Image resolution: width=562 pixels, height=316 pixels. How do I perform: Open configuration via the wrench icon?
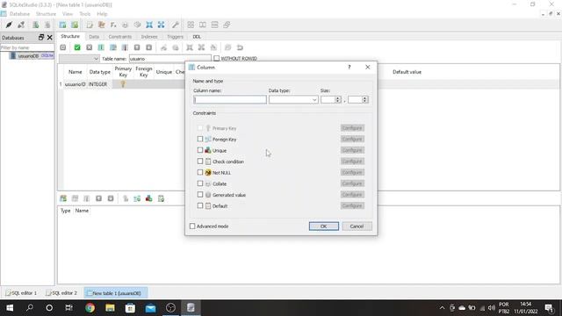[176, 25]
